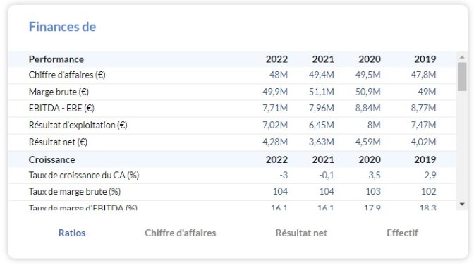This screenshot has width=474, height=268.
Task: Select the Marge brute (€) row label
Action: tap(59, 92)
